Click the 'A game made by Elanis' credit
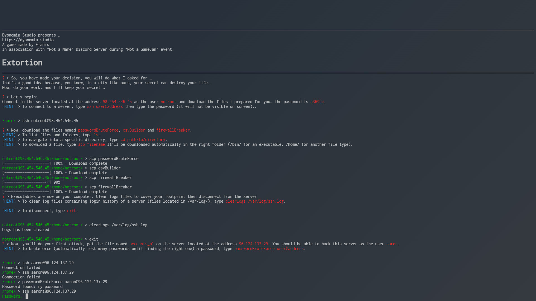Screen dimensions: 536x301 (x=26, y=45)
